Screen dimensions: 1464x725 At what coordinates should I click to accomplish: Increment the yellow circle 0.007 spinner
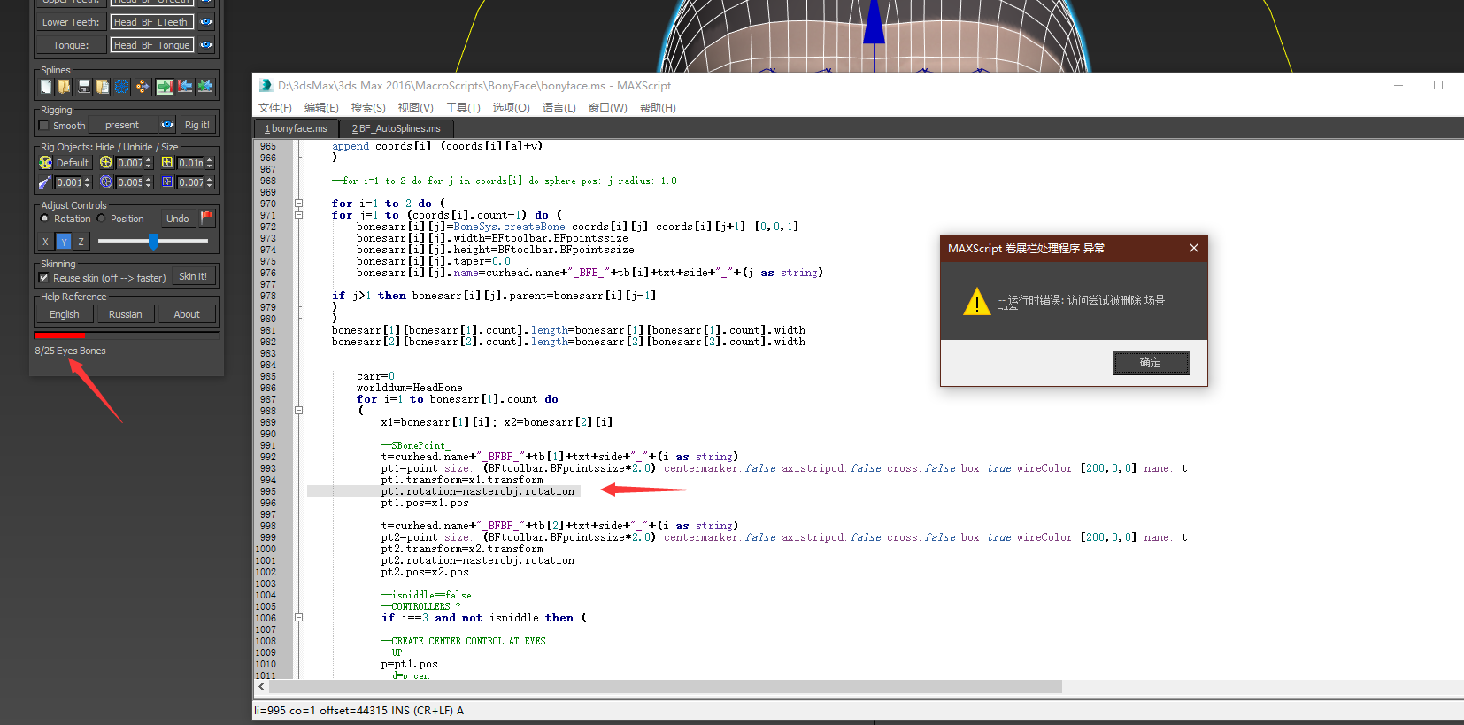point(149,160)
